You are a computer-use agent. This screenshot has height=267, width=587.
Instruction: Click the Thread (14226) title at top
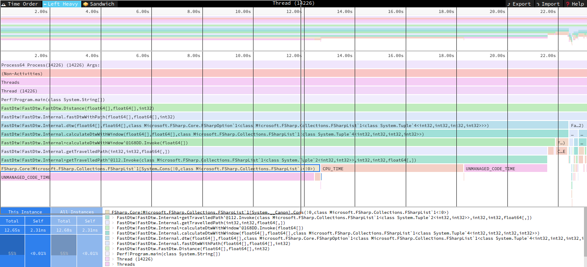[x=293, y=3]
